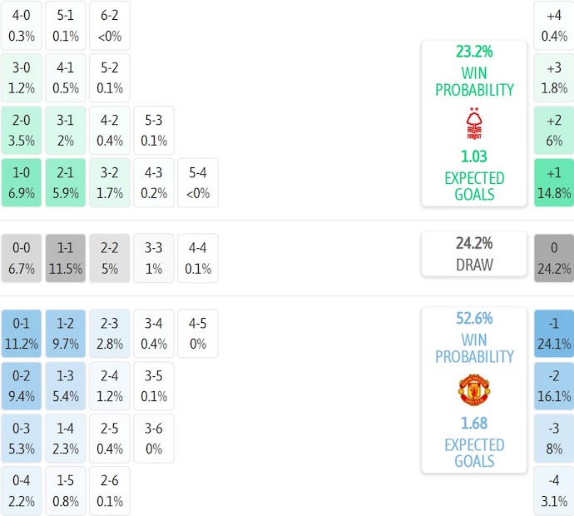Click the Manchester United club crest

click(474, 389)
